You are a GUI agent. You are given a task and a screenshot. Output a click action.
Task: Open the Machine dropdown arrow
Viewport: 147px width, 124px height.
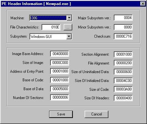pyautogui.click(x=69, y=18)
